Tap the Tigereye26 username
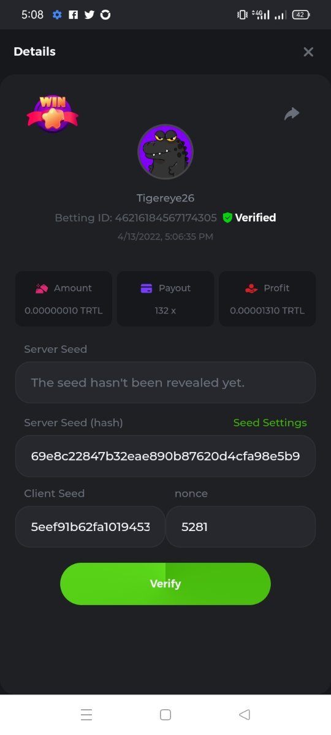331x735 pixels. (165, 198)
